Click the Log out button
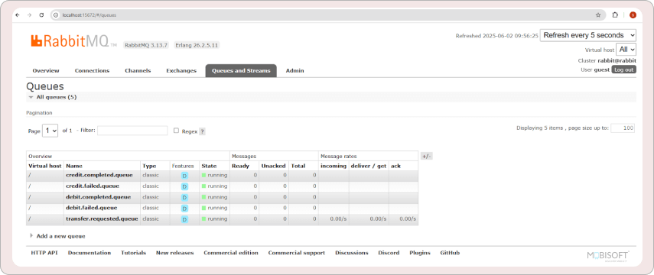 624,70
